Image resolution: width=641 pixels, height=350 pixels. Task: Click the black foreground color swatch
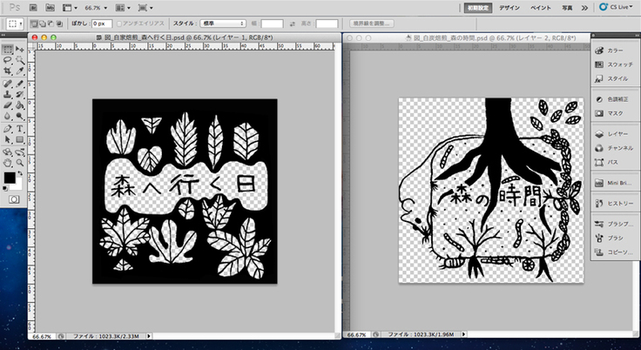(10, 178)
